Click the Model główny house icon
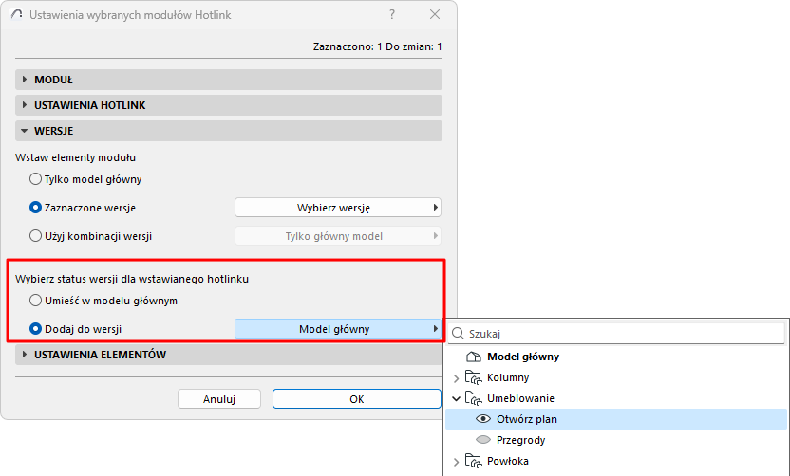This screenshot has height=476, width=790. [x=474, y=357]
